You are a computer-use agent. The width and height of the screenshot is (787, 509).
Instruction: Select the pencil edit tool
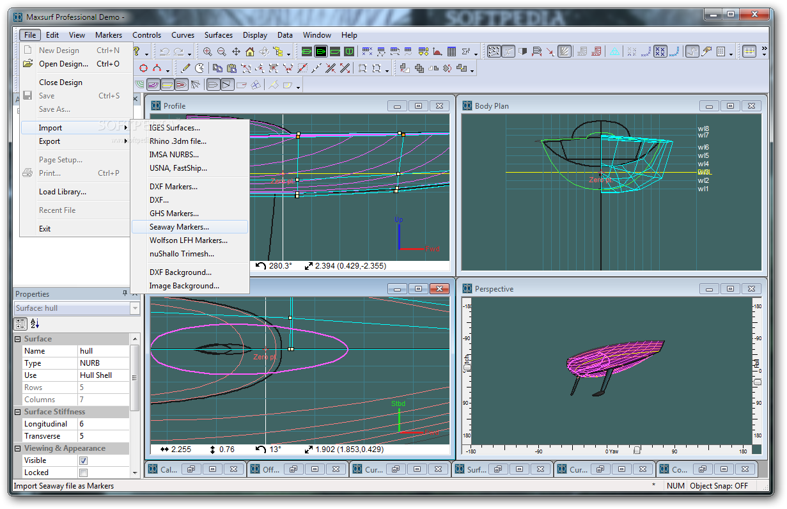pyautogui.click(x=185, y=68)
